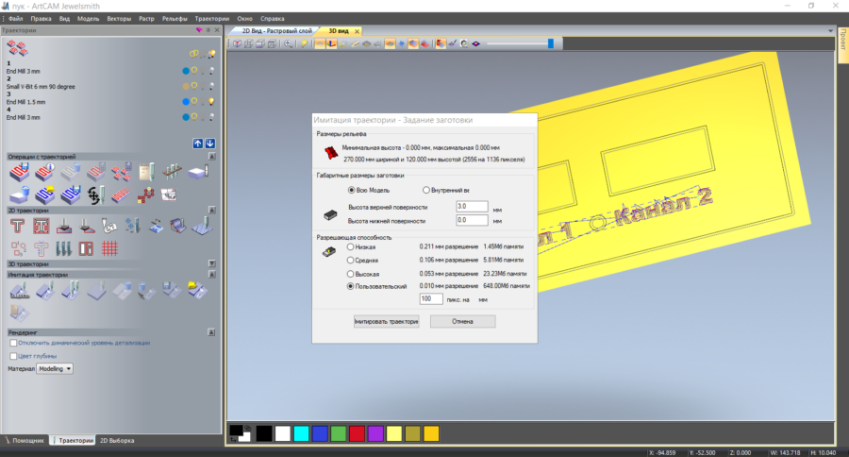Screen dimensions: 849x457
Task: Click the Имитировать траектории button
Action: tap(386, 321)
